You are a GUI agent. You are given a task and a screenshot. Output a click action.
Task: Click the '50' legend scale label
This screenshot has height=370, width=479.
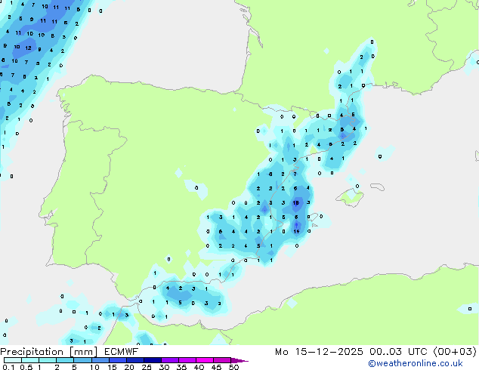(x=233, y=367)
